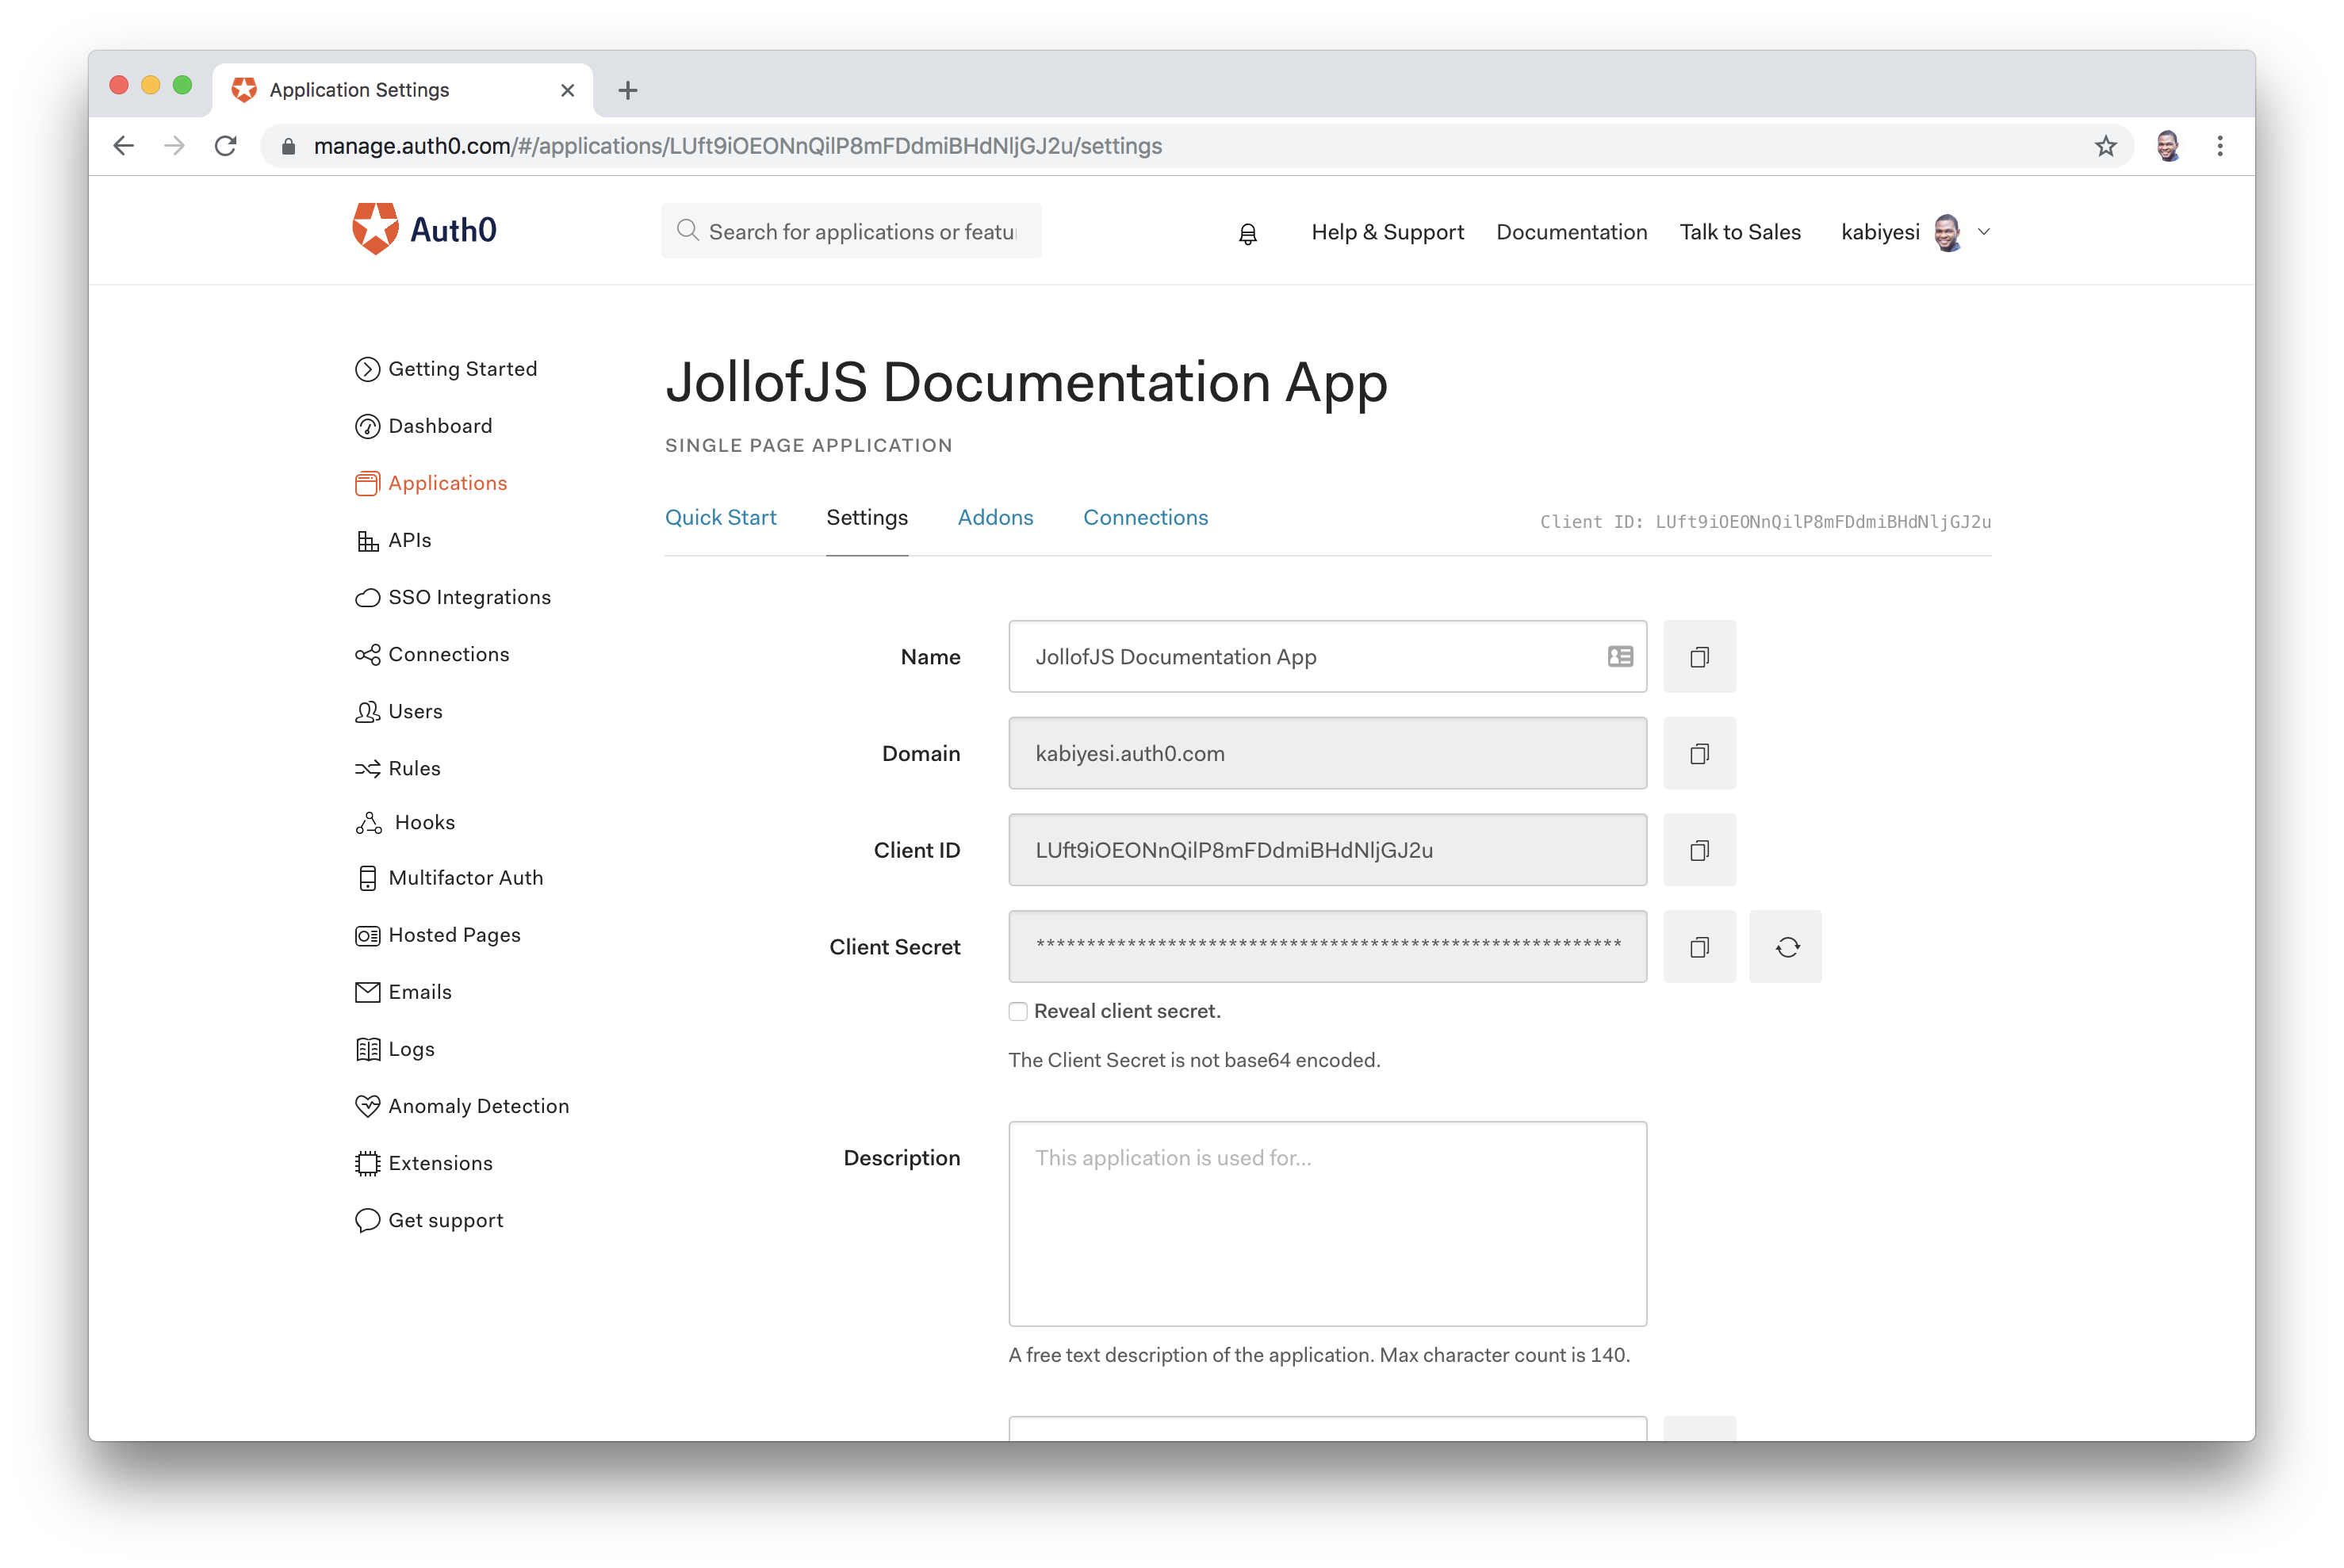
Task: Rotate the client secret with refresh icon
Action: coord(1786,947)
